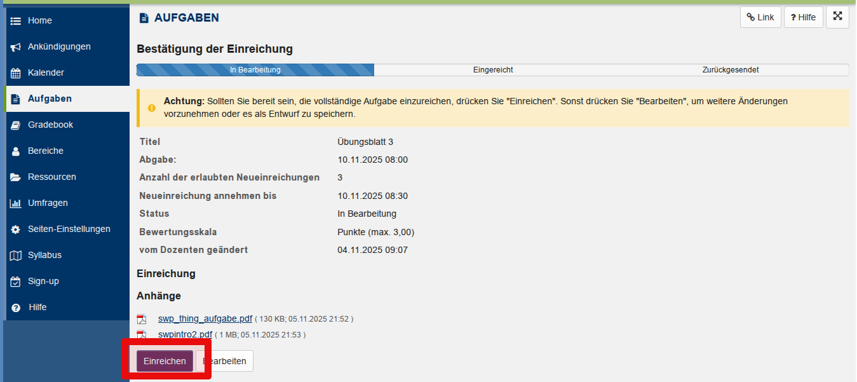Screen dimensions: 857x382
Task: Click the Home list icon in sidebar
Action: (x=16, y=21)
